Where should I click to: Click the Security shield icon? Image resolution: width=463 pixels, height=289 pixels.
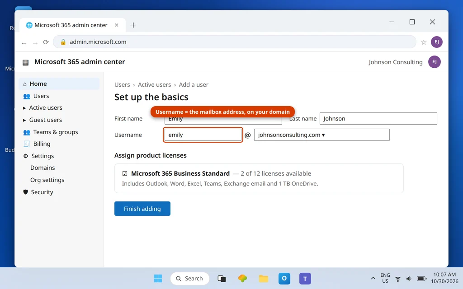[x=25, y=192]
